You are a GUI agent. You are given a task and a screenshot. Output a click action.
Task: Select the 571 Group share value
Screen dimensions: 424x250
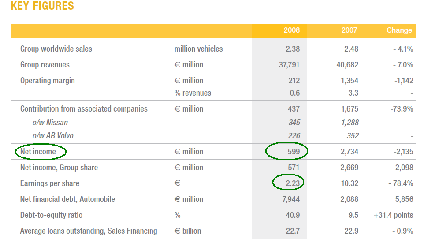pyautogui.click(x=294, y=168)
